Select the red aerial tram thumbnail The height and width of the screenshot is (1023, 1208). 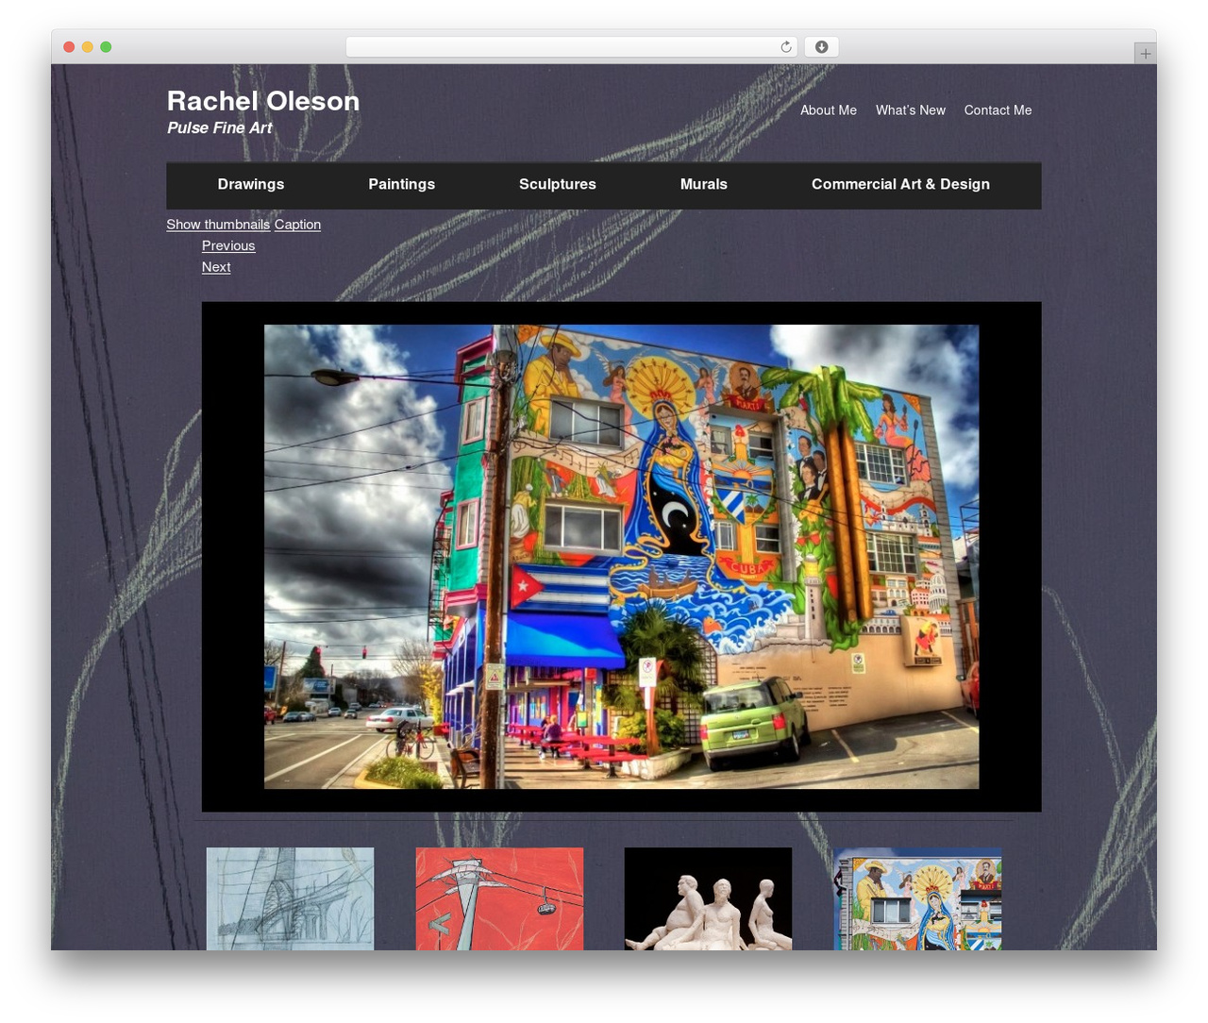pos(499,898)
